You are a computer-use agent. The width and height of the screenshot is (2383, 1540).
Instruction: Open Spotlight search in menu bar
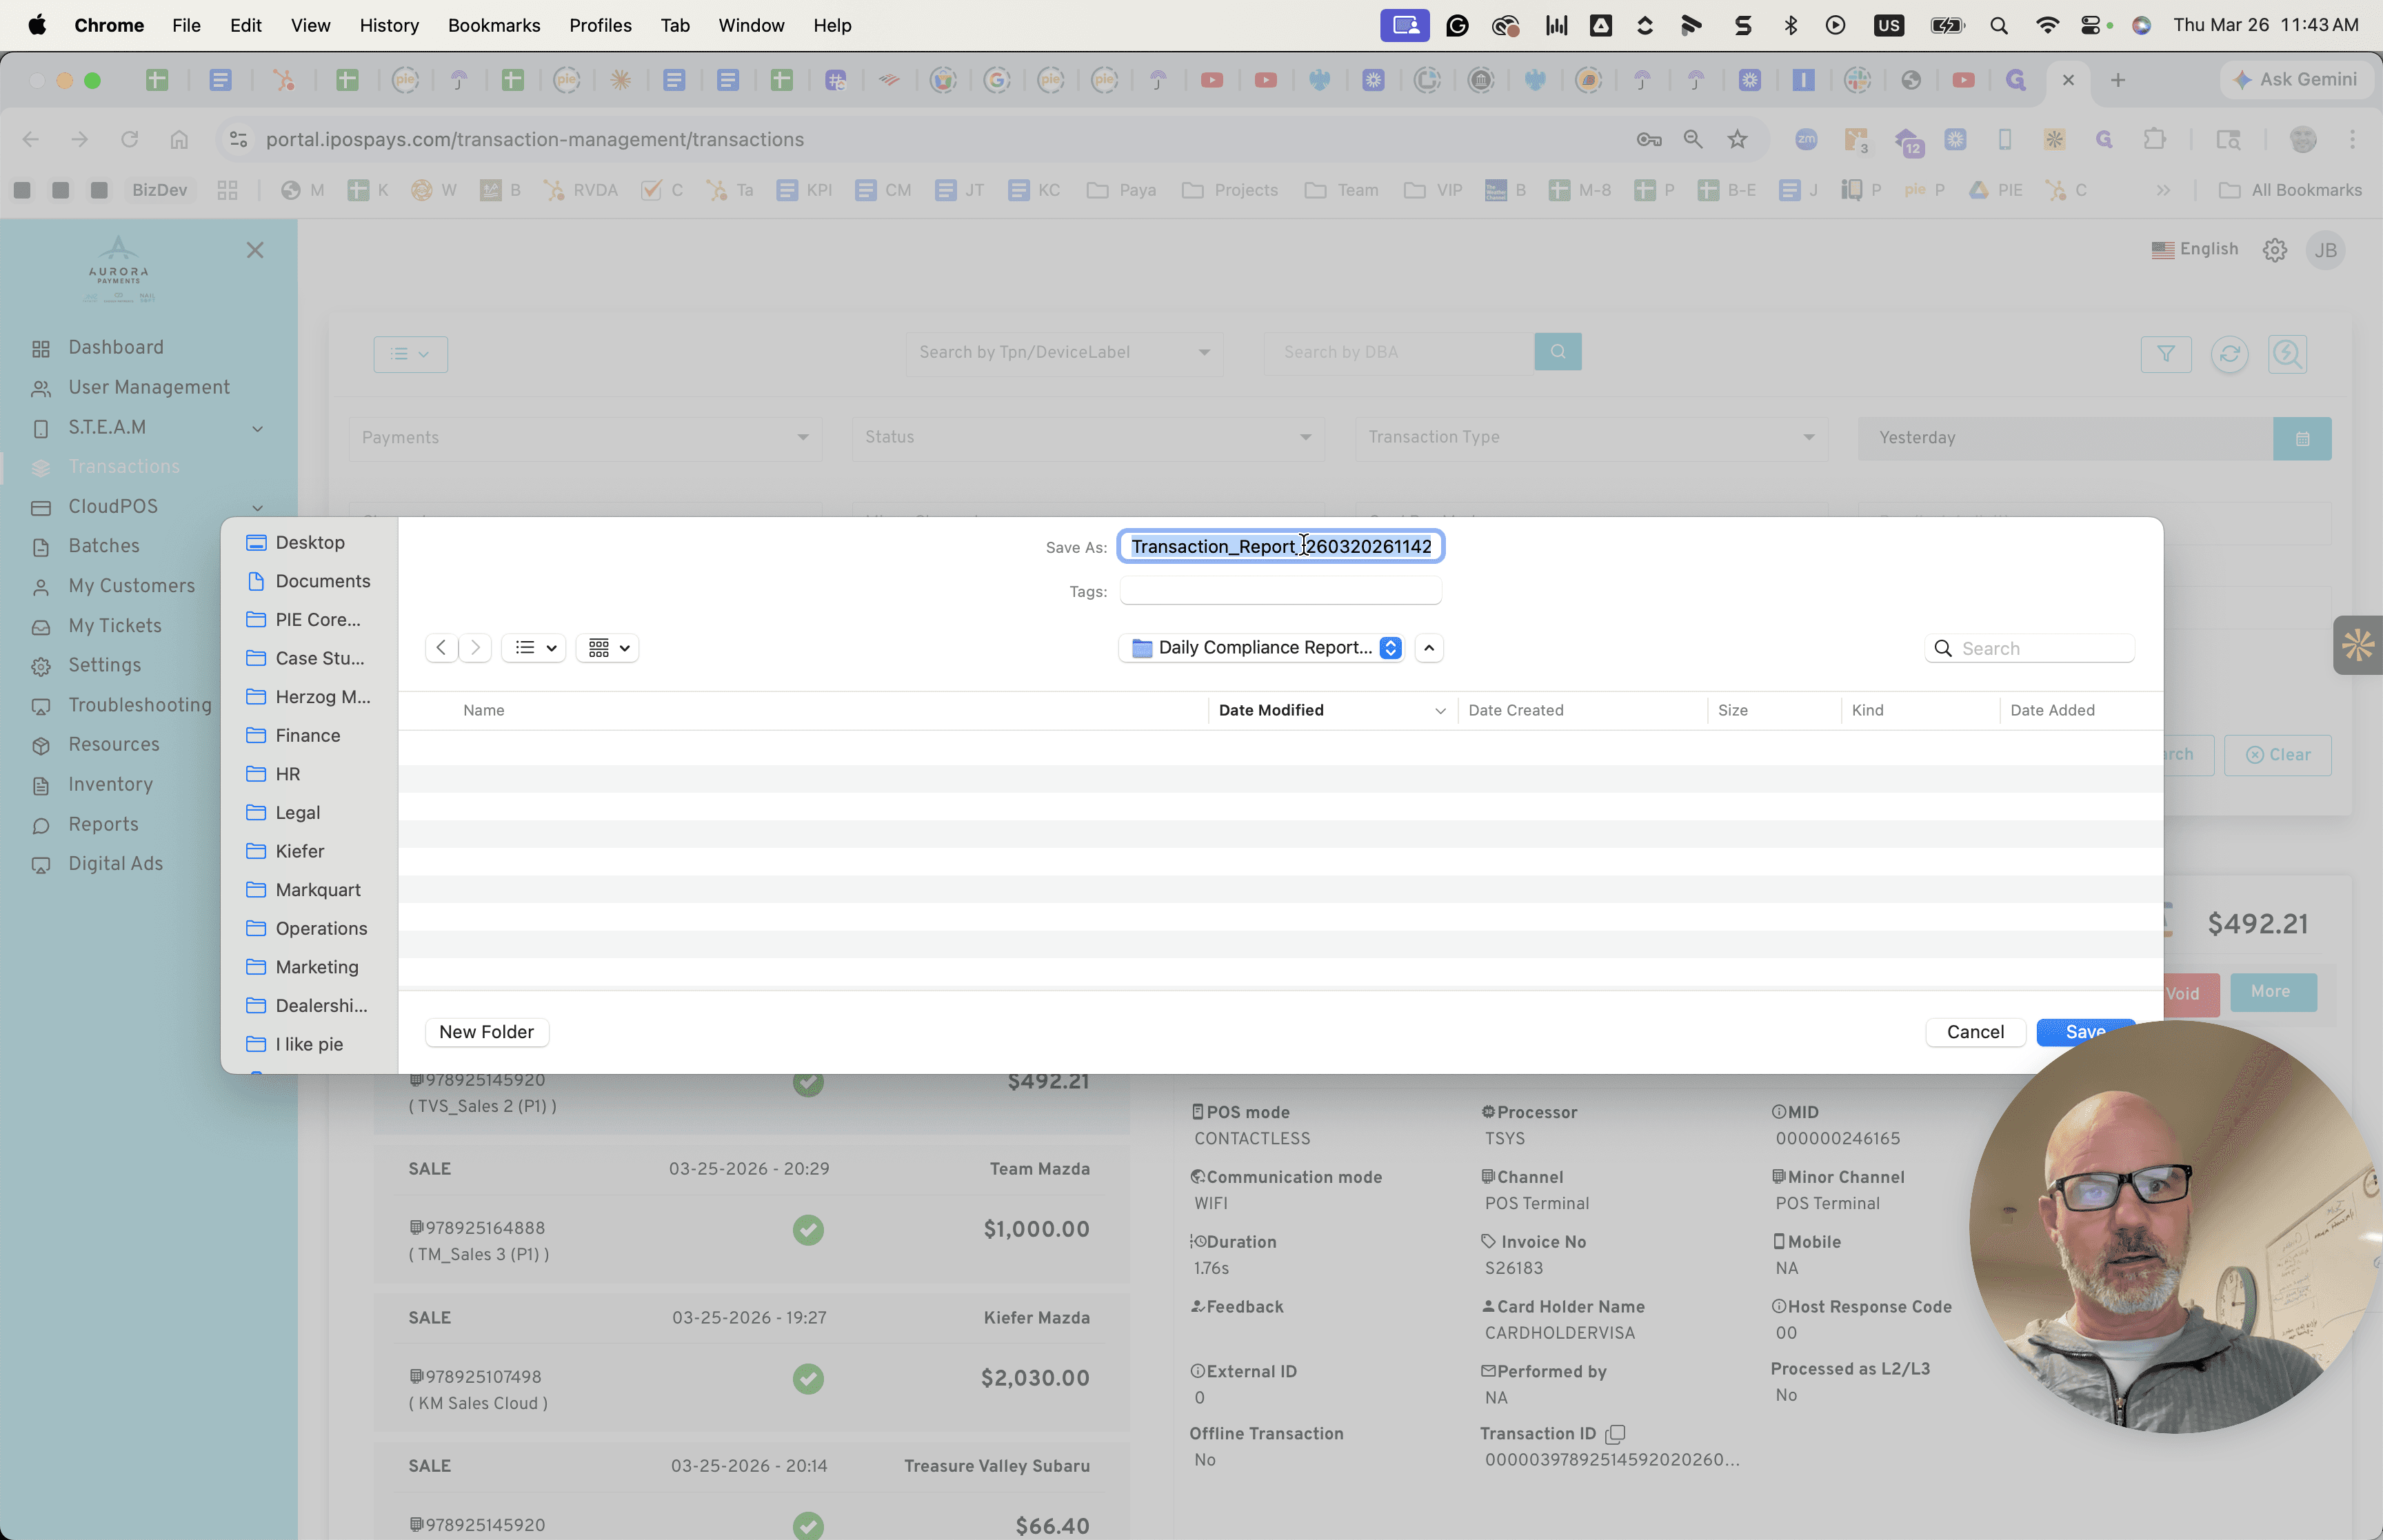(x=1998, y=25)
